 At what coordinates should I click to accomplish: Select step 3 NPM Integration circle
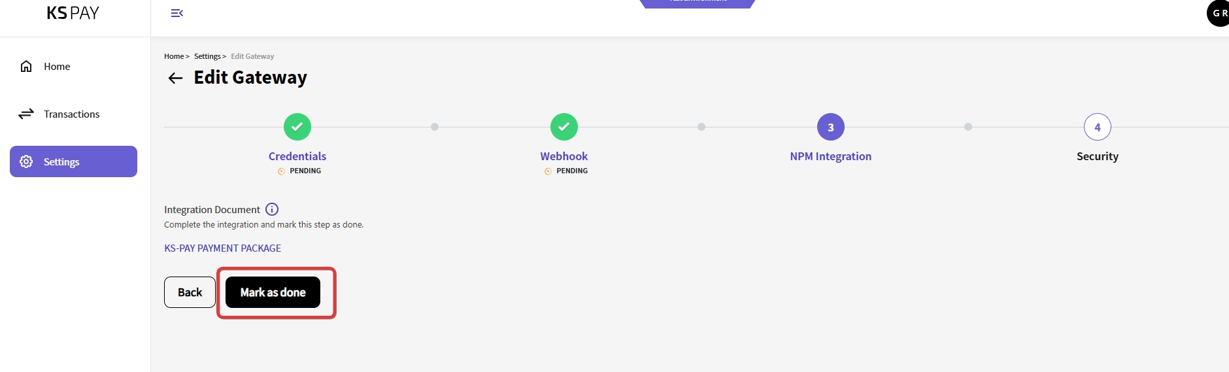coord(831,127)
